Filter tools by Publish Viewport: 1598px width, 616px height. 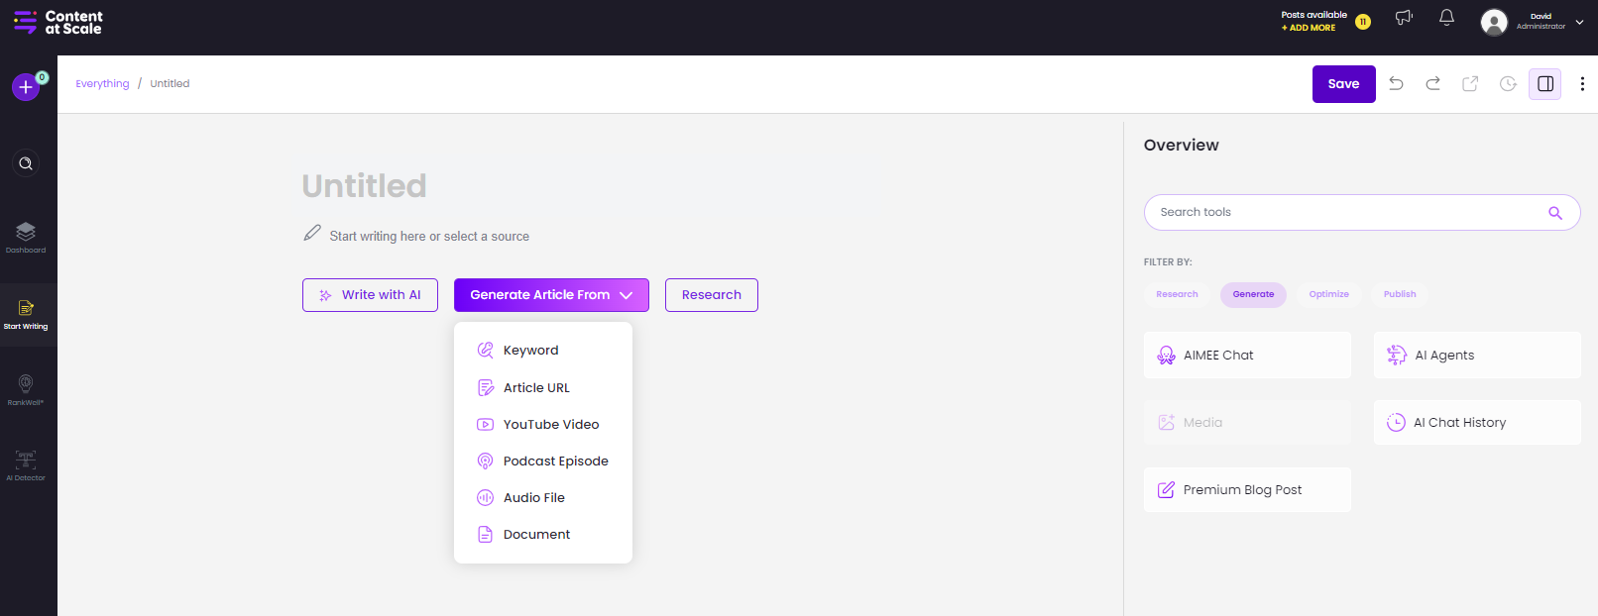(x=1400, y=294)
